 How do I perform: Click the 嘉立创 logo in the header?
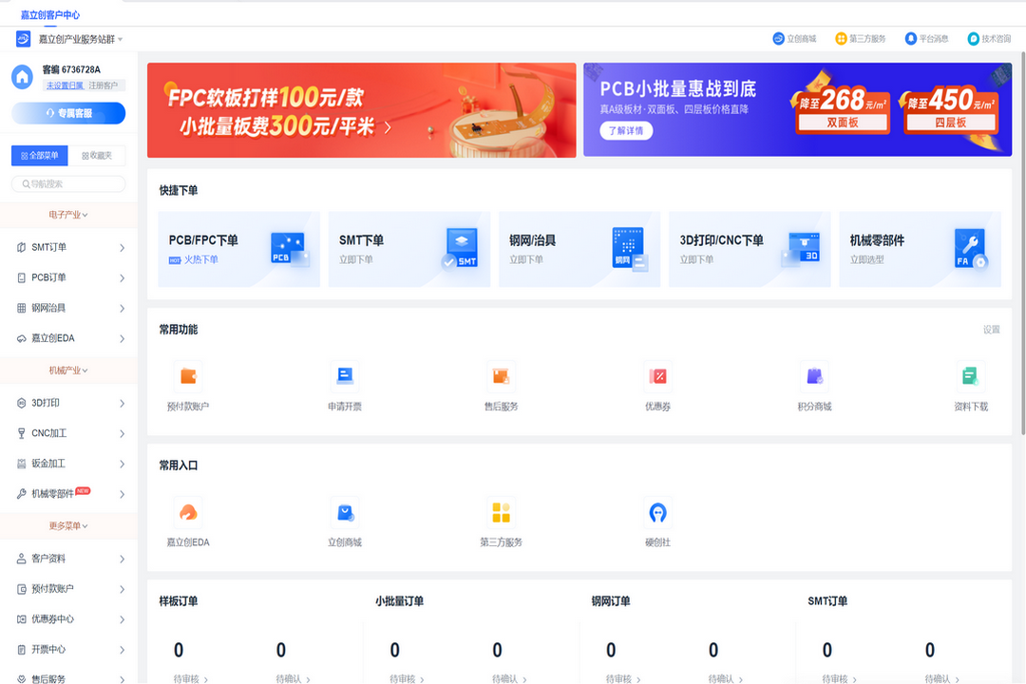[24, 39]
